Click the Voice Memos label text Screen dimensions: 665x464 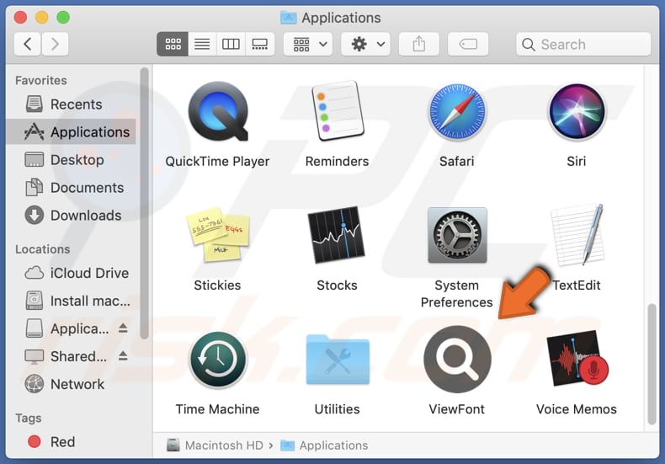pos(577,409)
